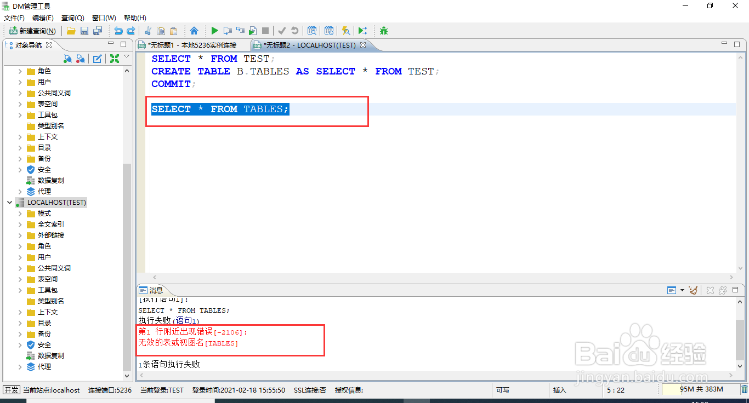The image size is (749, 403).
Task: Click the disabled gray stop execution square
Action: [265, 31]
